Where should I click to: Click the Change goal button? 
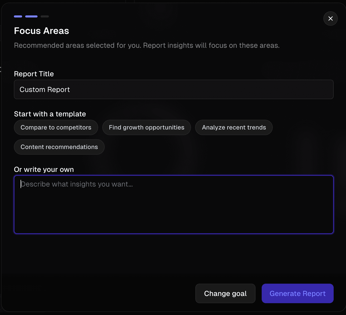coord(225,293)
